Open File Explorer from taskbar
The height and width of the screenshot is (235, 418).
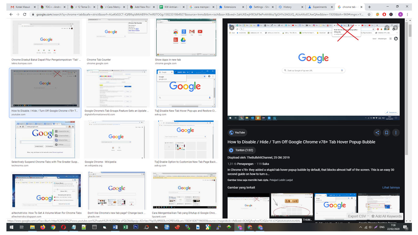32,227
